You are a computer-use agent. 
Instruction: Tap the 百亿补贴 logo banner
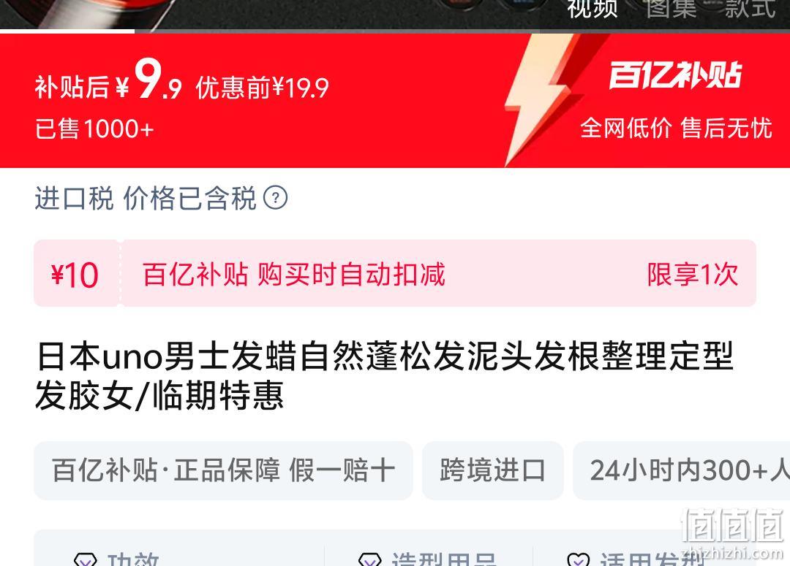[x=675, y=75]
